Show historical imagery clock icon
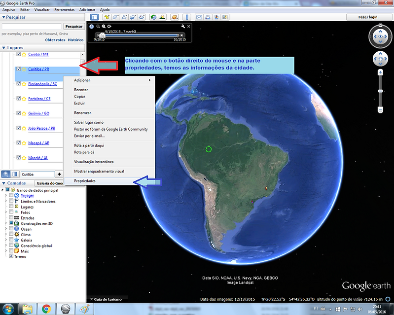The width and height of the screenshot is (394, 315). tap(153, 17)
